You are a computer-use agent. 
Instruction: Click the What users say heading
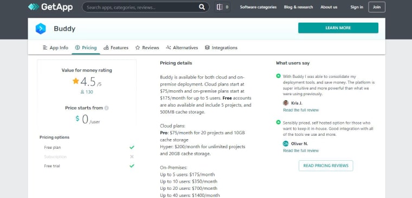click(293, 63)
